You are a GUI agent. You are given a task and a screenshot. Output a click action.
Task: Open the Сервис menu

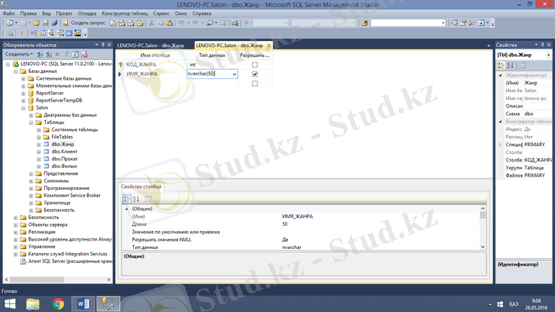pos(161,13)
